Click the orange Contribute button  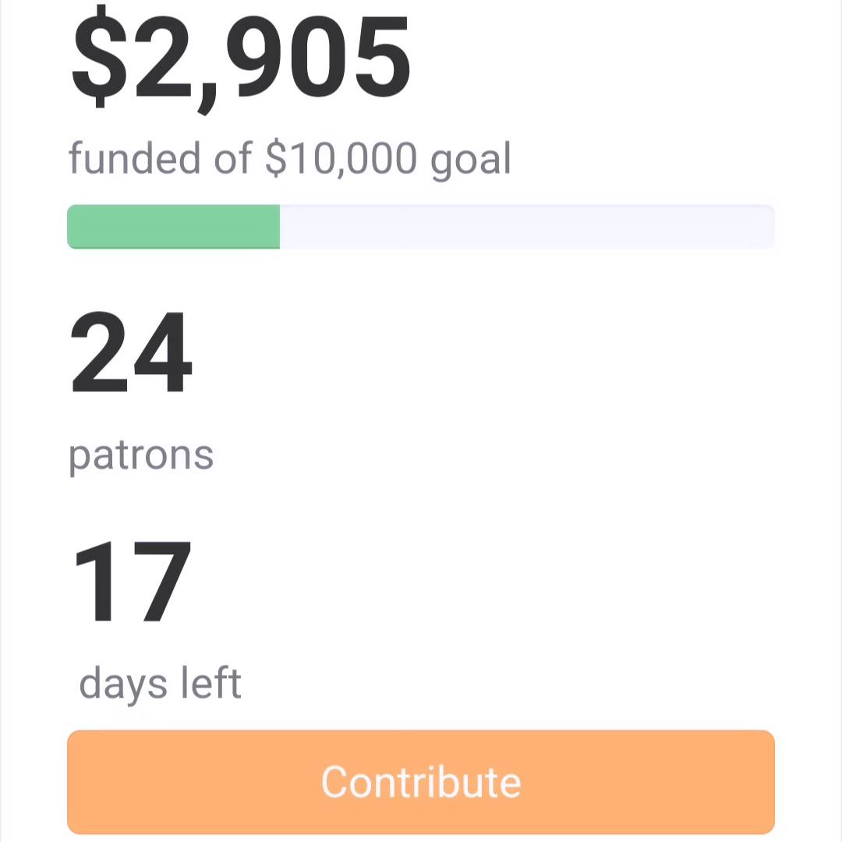(420, 781)
